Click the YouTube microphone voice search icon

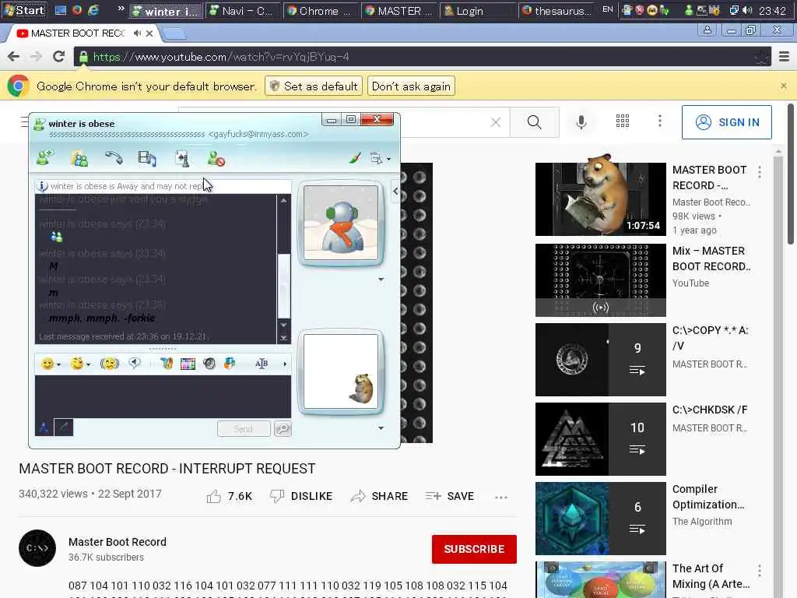[581, 122]
